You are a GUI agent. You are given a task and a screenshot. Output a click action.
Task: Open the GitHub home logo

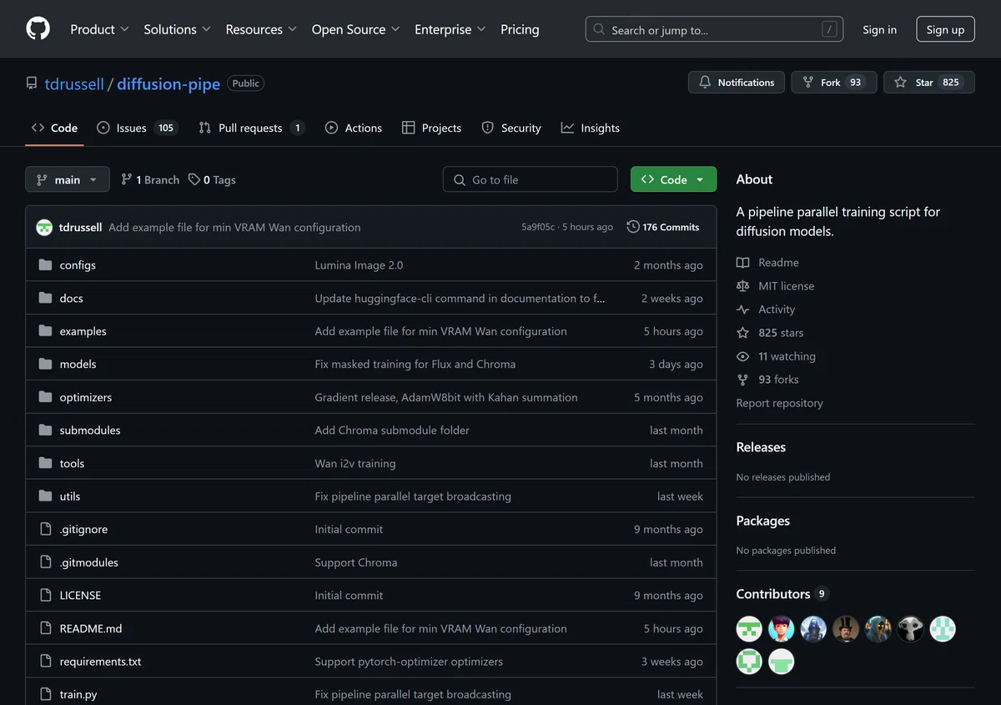[38, 29]
